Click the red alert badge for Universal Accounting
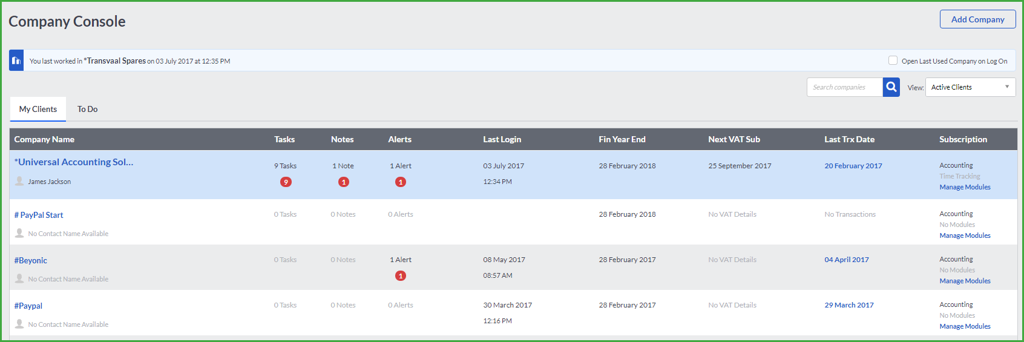The width and height of the screenshot is (1024, 342). pos(401,182)
